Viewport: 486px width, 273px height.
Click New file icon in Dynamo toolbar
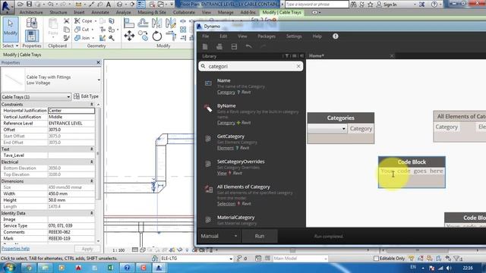[205, 47]
